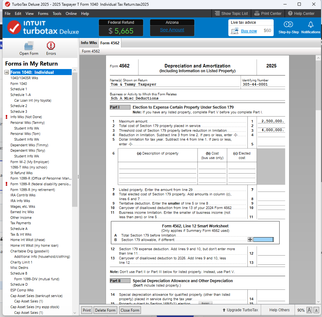Collapse the Form 1040: Individual tree node
Viewport: 322px width, 317px height.
(7, 72)
